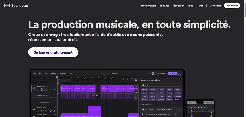Click the + Automation button
246x117 pixels.
click(x=44, y=103)
